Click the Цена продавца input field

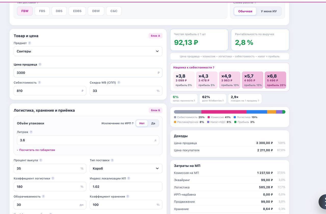click(88, 73)
